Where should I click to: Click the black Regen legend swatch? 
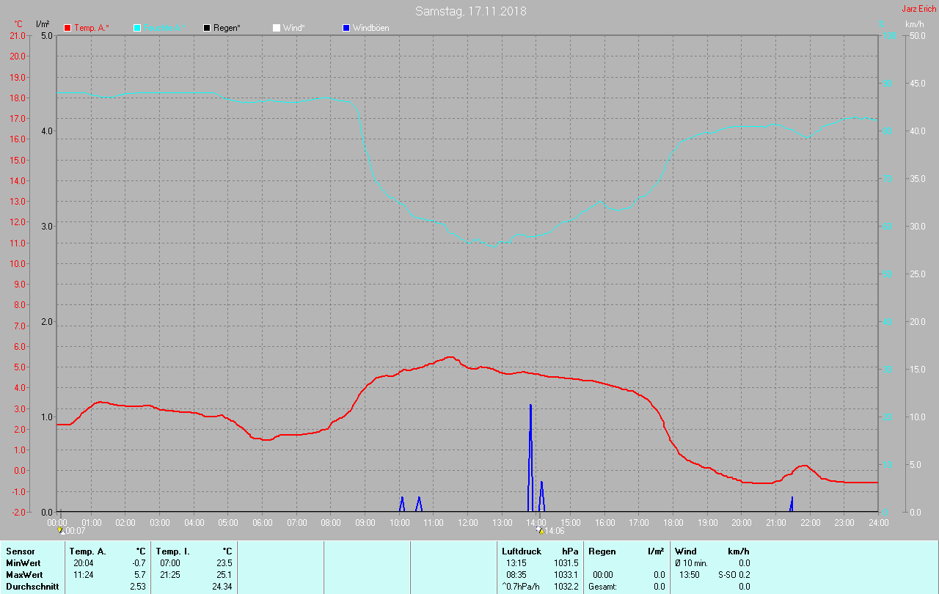pos(207,28)
